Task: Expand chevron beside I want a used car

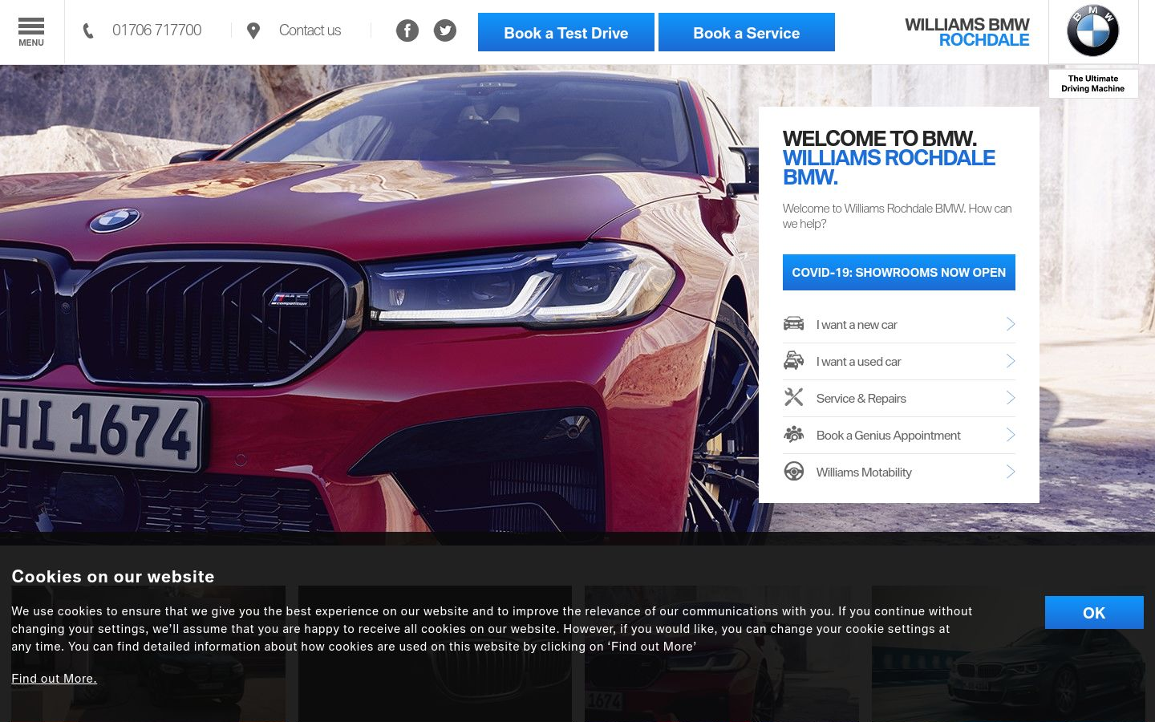Action: tap(1011, 361)
